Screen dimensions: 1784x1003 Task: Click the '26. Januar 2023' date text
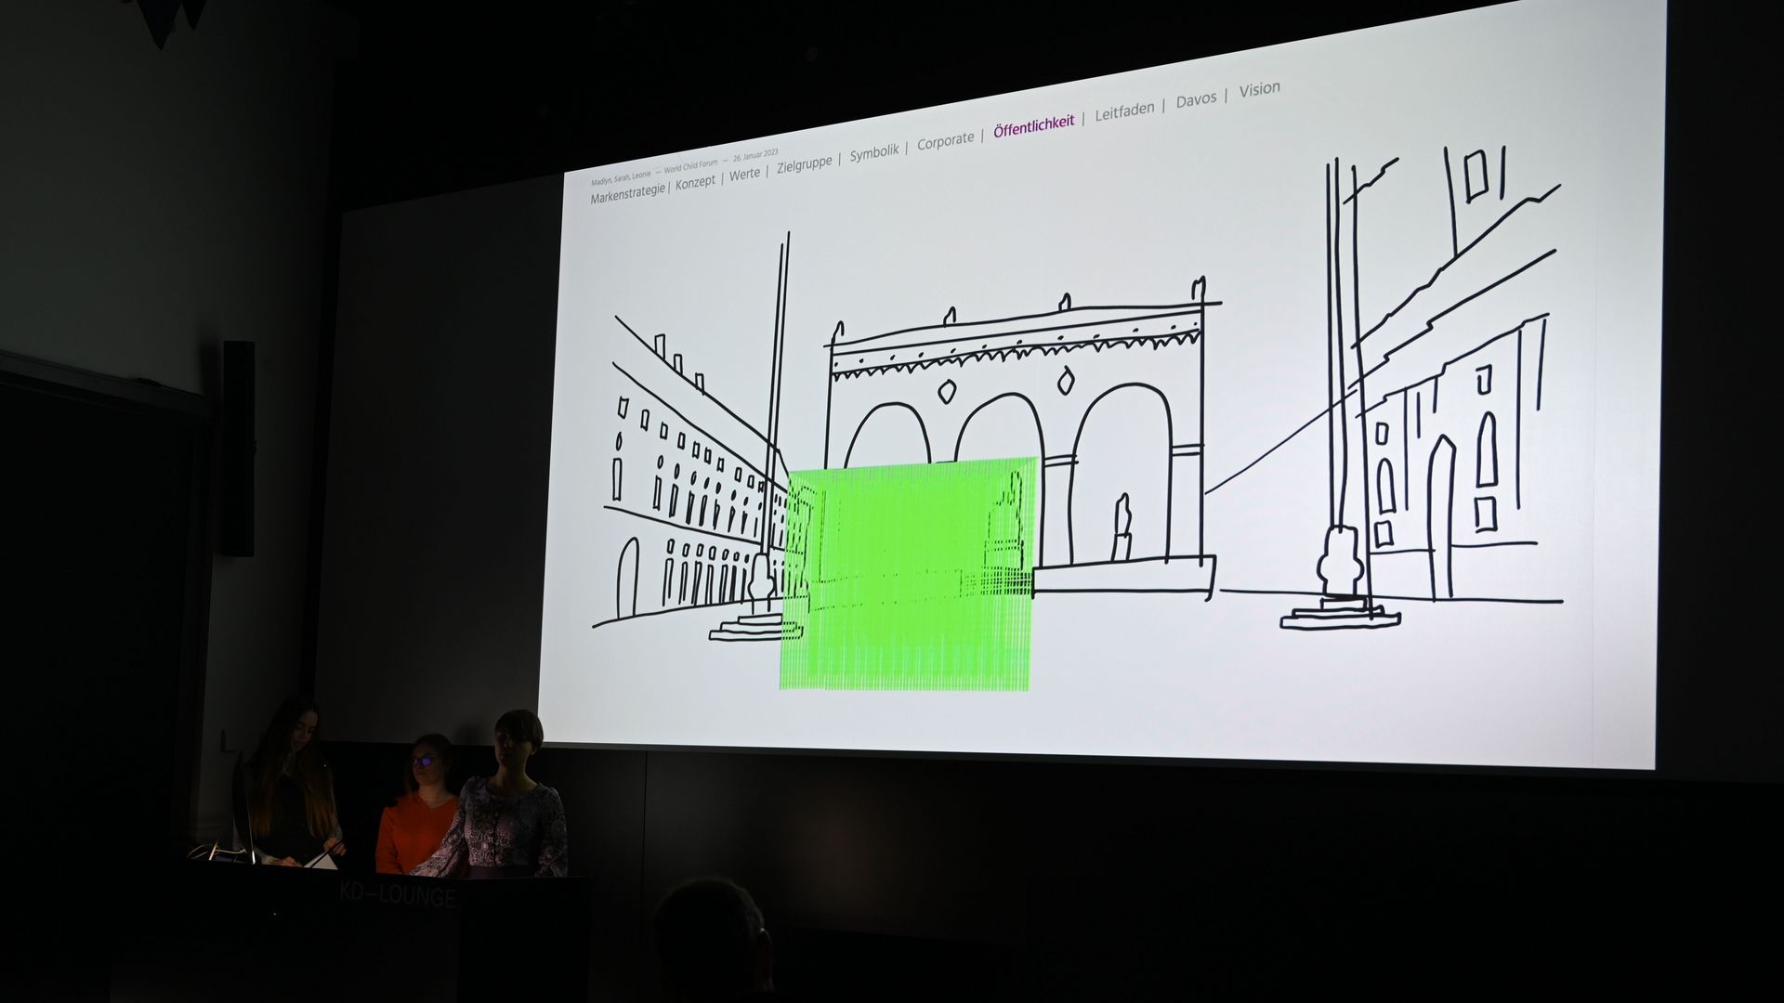[755, 156]
